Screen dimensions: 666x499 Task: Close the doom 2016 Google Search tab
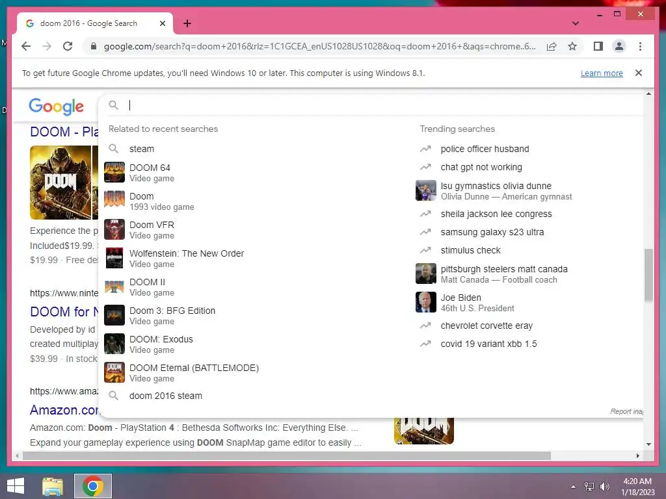(162, 23)
